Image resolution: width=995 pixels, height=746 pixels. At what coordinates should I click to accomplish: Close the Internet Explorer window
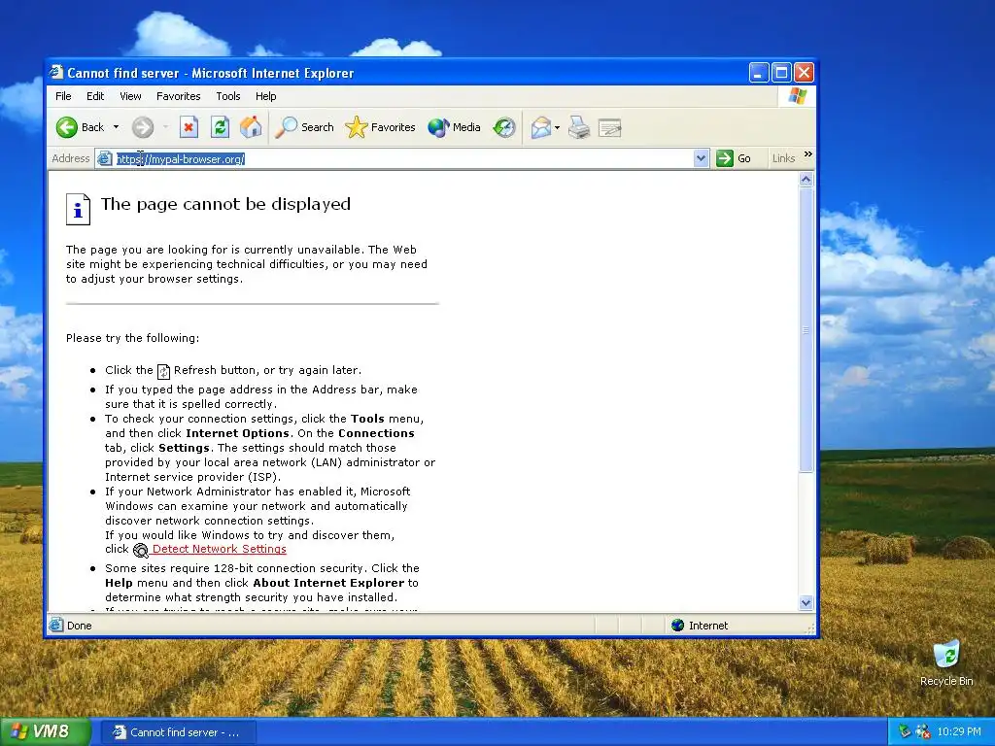point(804,73)
